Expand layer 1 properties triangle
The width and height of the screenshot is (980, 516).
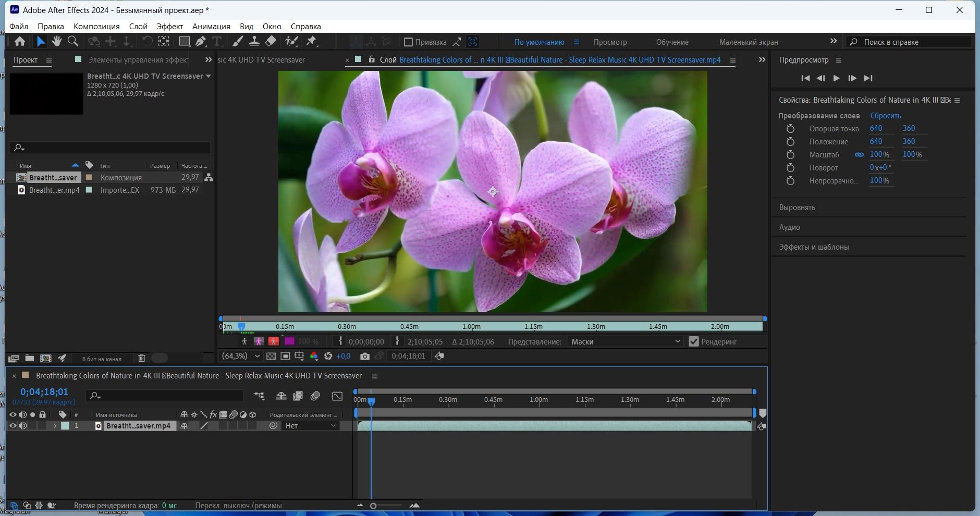tap(55, 426)
